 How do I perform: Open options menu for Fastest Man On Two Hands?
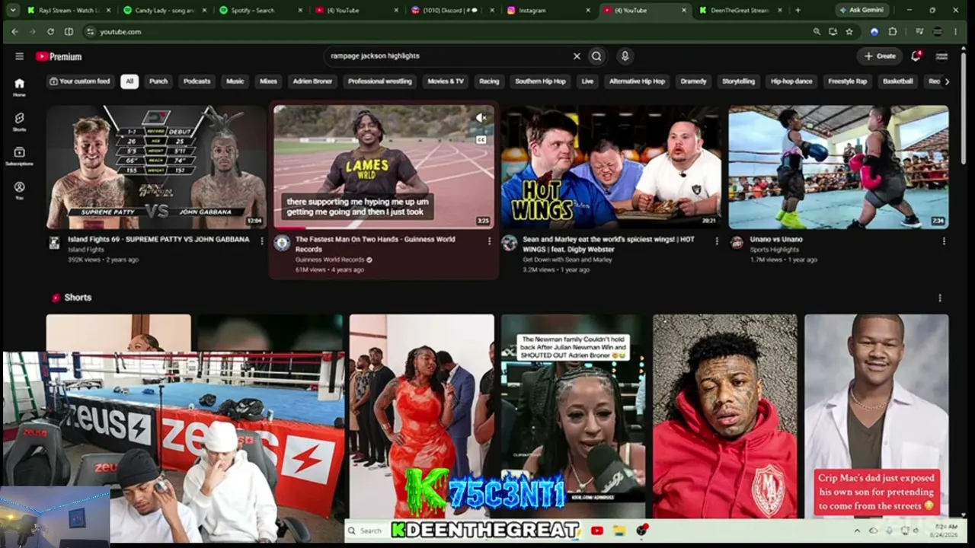point(489,241)
